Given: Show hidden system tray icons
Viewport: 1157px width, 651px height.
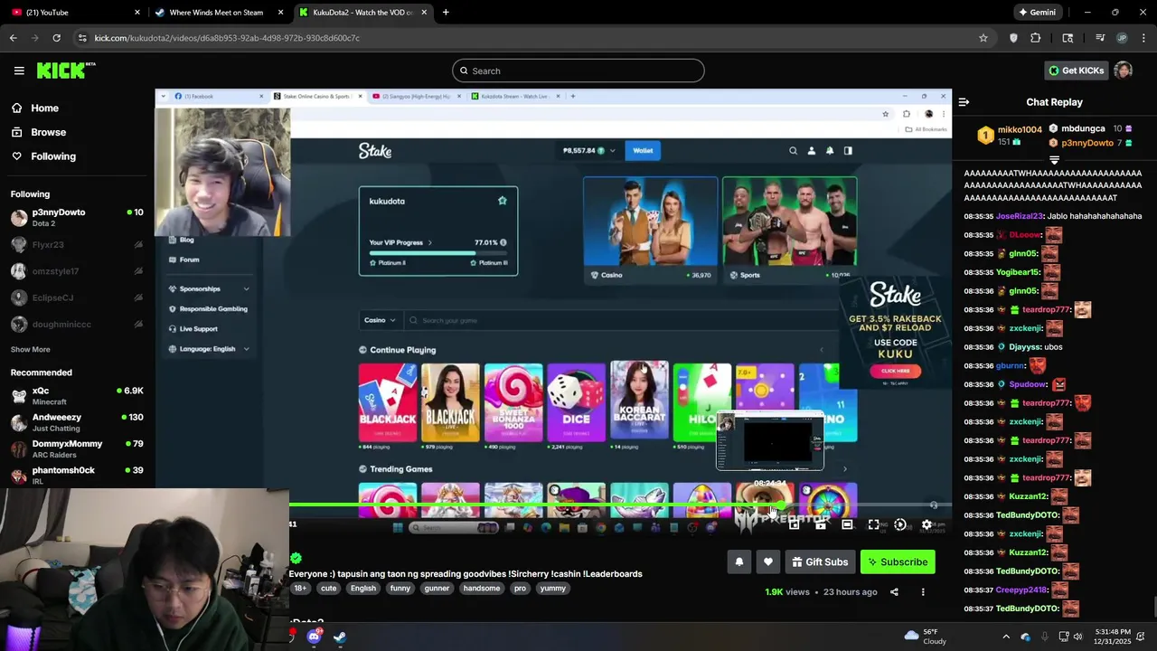Looking at the screenshot, I should point(1006,637).
